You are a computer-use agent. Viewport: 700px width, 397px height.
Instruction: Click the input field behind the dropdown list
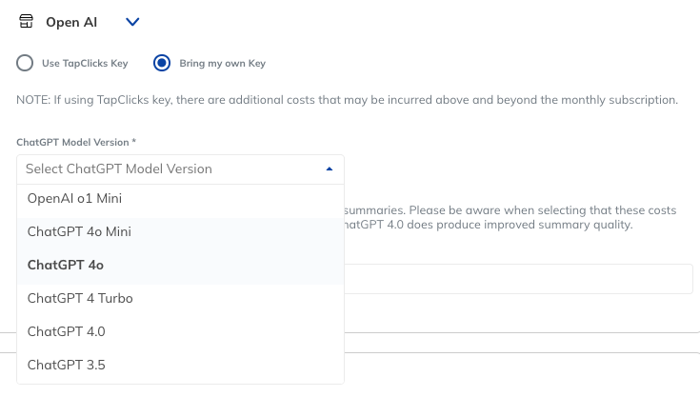(518, 279)
